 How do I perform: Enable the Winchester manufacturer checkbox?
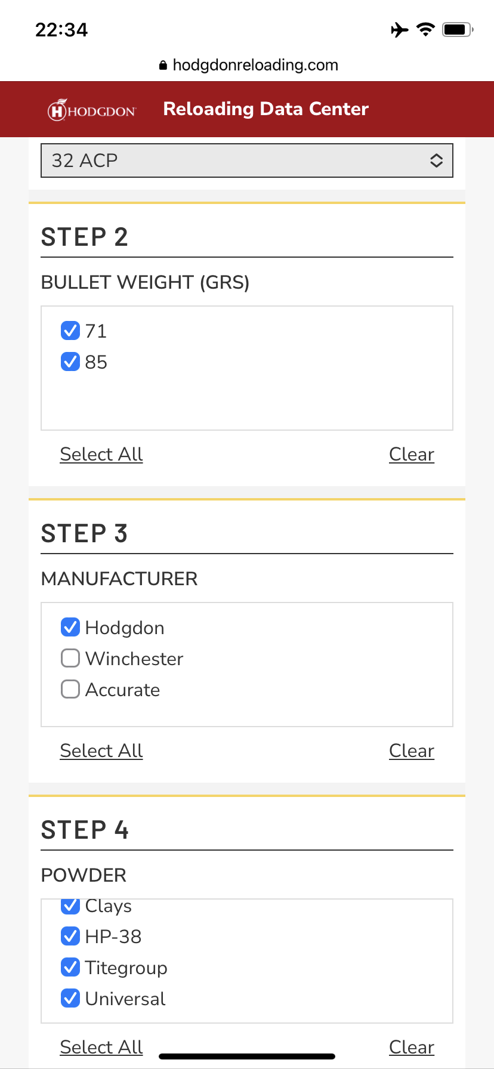point(70,658)
